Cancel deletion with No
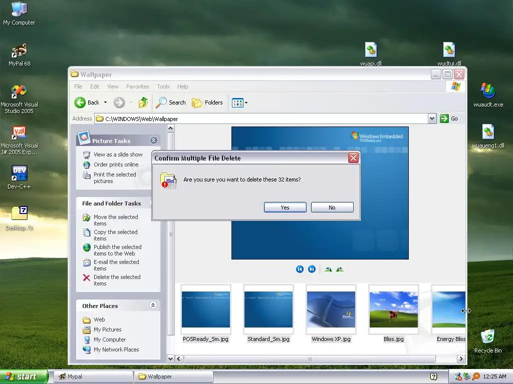The image size is (513, 384). (x=332, y=207)
